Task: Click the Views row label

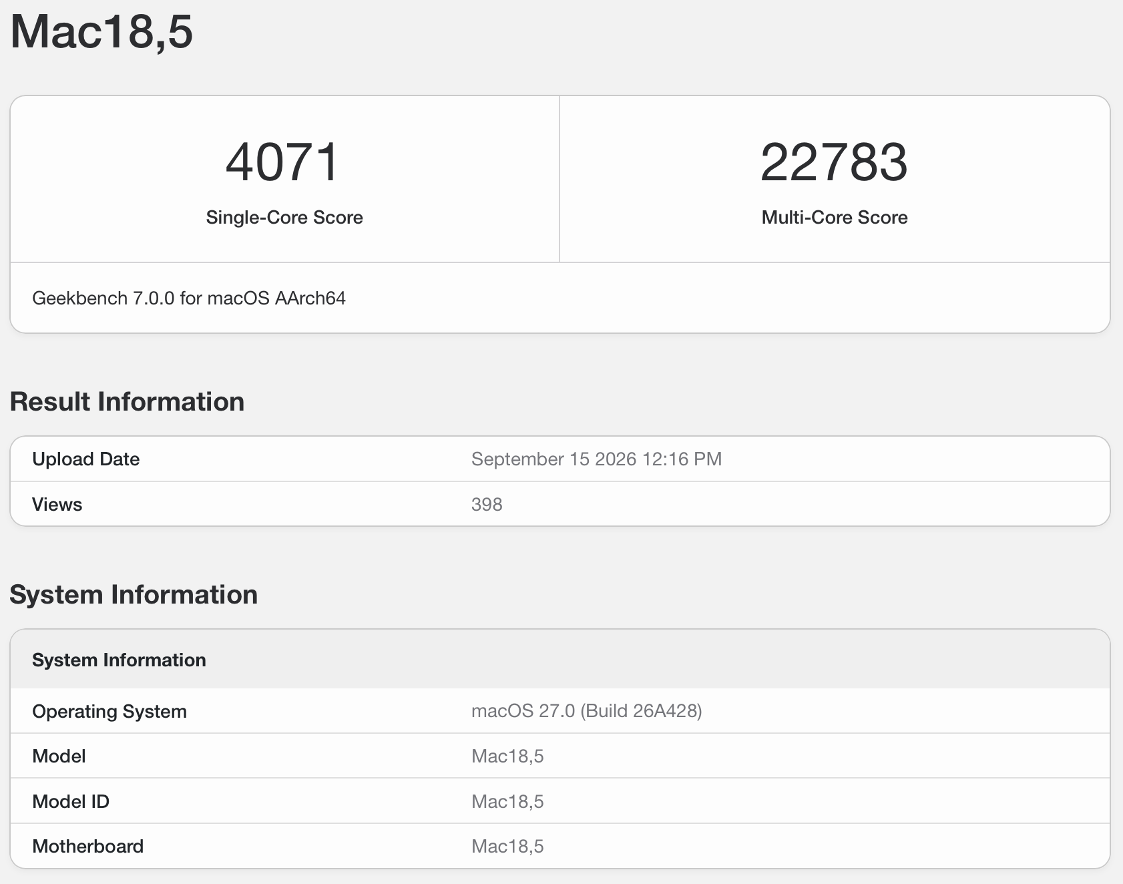Action: [x=57, y=505]
